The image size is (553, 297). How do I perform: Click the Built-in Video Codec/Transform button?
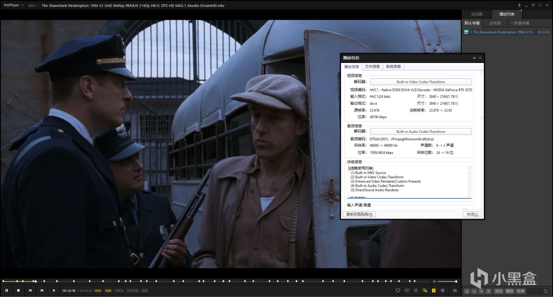pyautogui.click(x=420, y=82)
